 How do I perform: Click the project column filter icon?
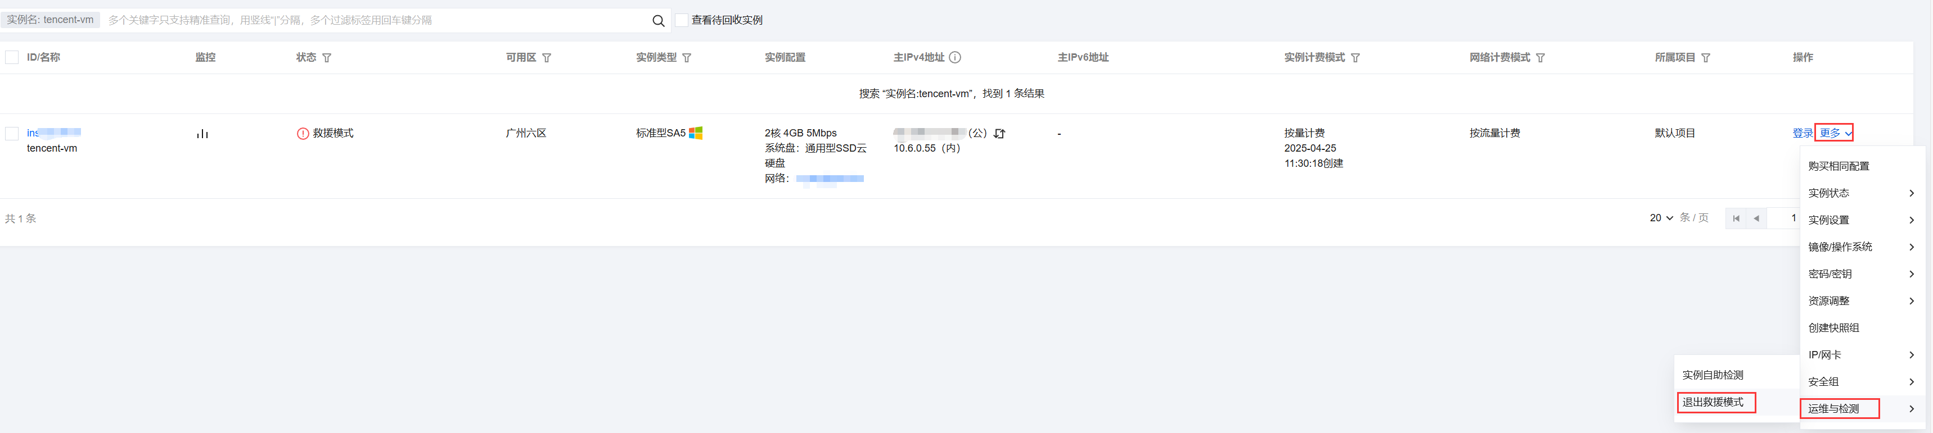click(x=1706, y=58)
